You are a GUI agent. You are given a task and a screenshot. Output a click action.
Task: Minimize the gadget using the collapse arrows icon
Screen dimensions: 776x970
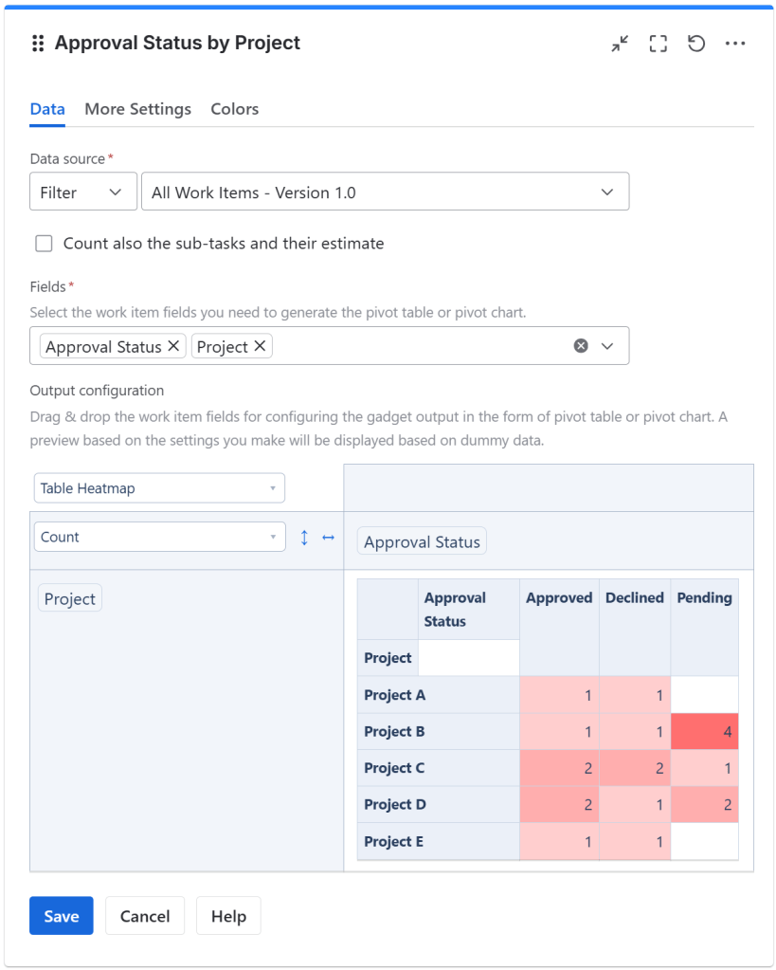620,44
